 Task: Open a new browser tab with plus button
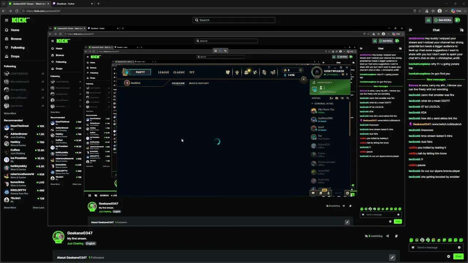coord(98,4)
